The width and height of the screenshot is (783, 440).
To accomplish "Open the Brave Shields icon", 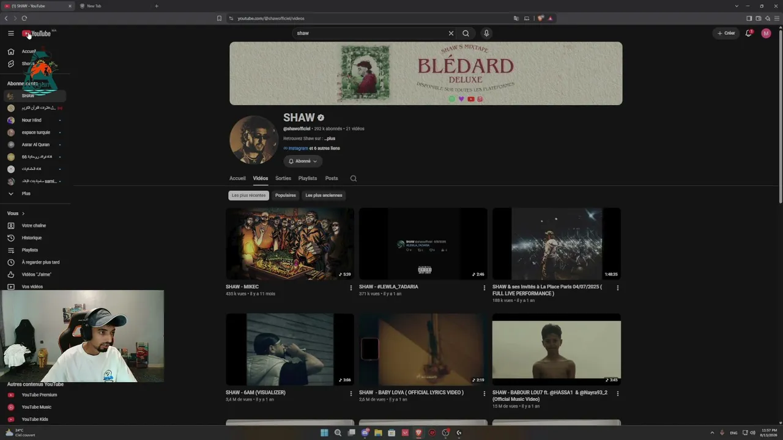I will tap(540, 18).
